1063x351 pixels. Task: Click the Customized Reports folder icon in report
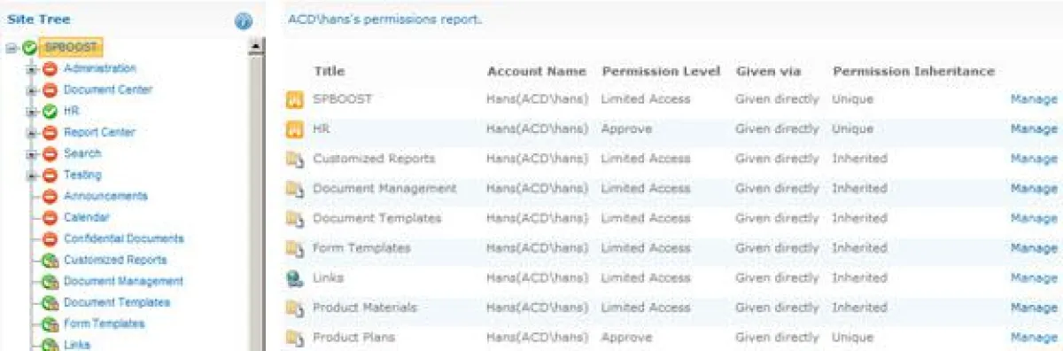coord(294,160)
